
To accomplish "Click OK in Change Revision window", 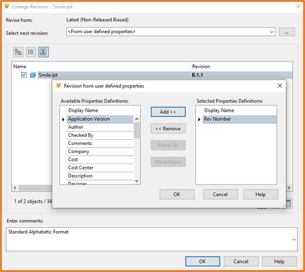I will [202, 261].
